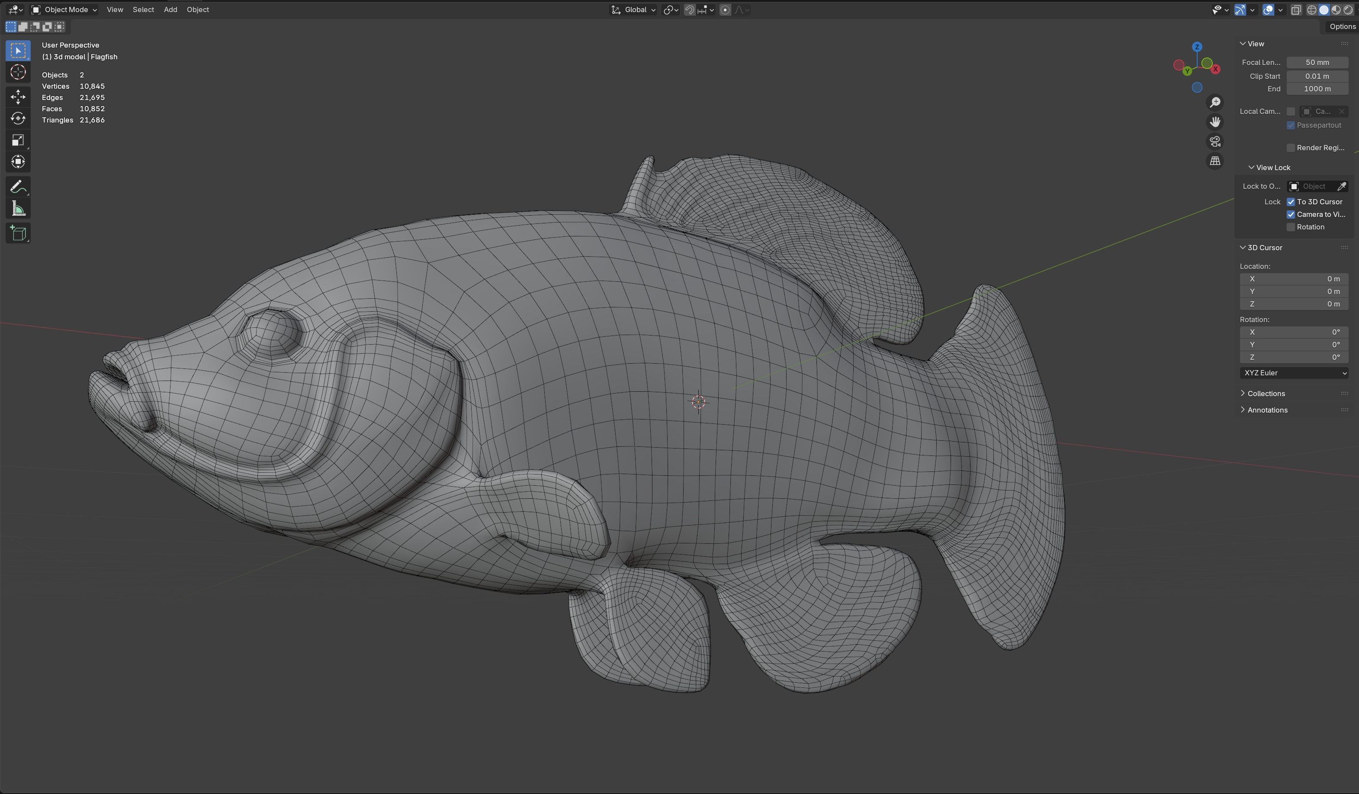Image resolution: width=1359 pixels, height=794 pixels.
Task: Open Global transform orientation selector
Action: tap(634, 10)
